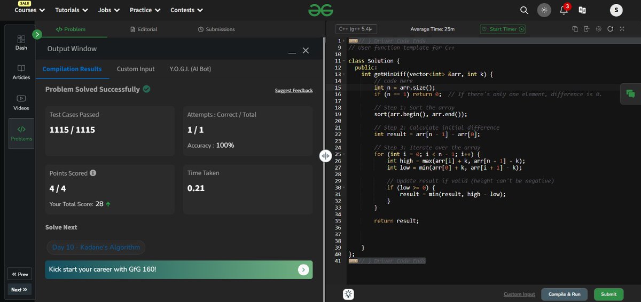This screenshot has height=302, width=641.
Task: Click the GfG 160 banner arrow
Action: (x=303, y=269)
